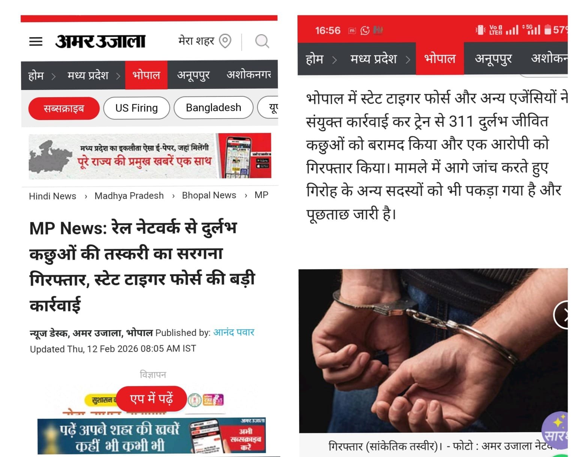
Task: Open अशोकनगर tab in left navigation
Action: coord(249,75)
